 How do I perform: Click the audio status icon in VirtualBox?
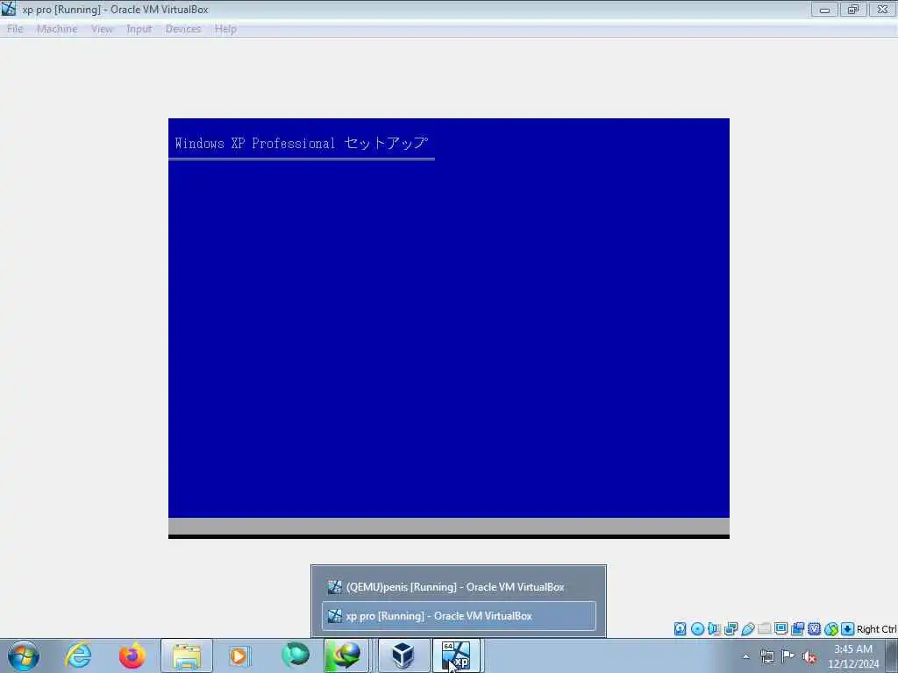[x=714, y=629]
